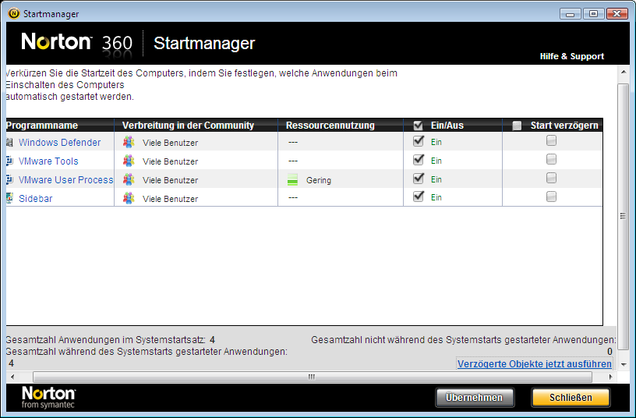The height and width of the screenshot is (418, 636).
Task: Click Ein label in Windows Defender row
Action: (x=436, y=142)
